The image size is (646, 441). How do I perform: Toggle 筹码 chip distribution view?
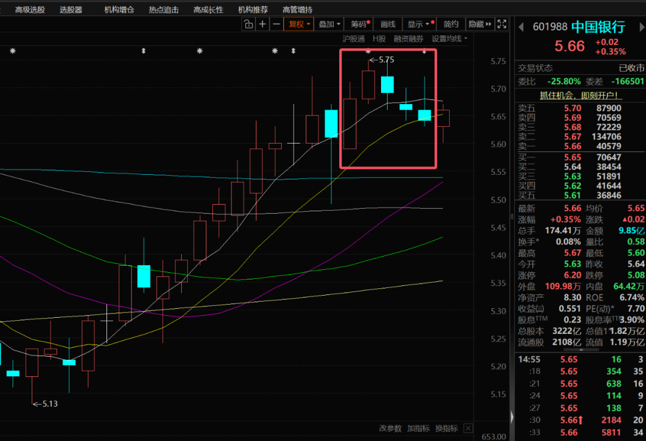[359, 24]
